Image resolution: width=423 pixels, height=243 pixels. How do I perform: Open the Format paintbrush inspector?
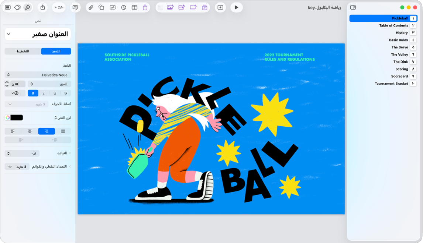tap(28, 7)
